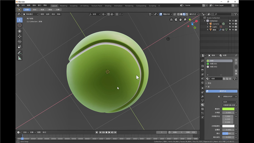
Task: Select the Transform tool
Action: (20, 31)
